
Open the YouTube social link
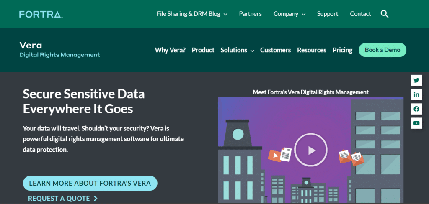click(416, 123)
